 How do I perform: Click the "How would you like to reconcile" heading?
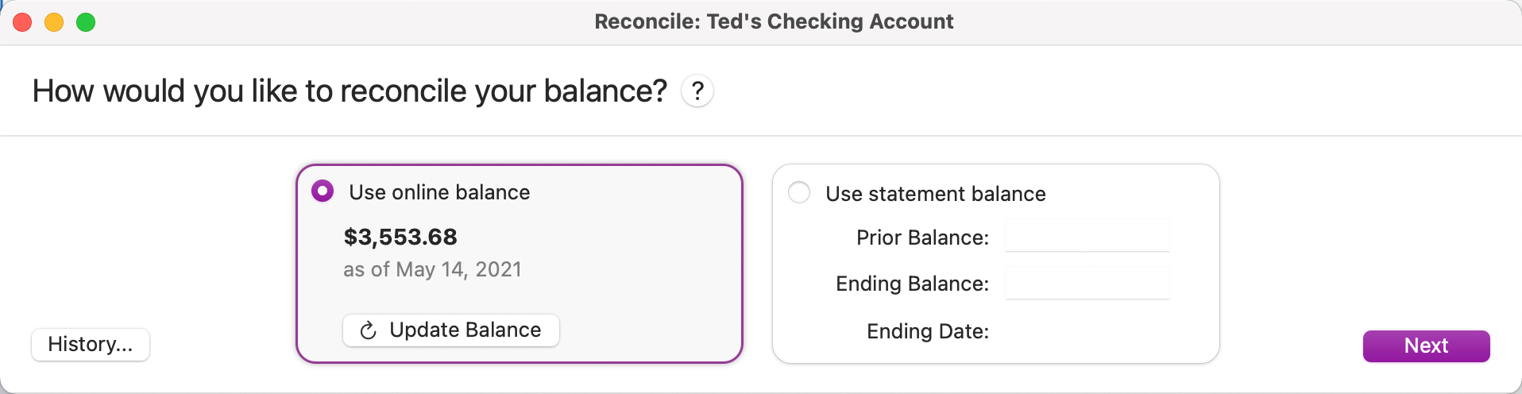(x=350, y=91)
